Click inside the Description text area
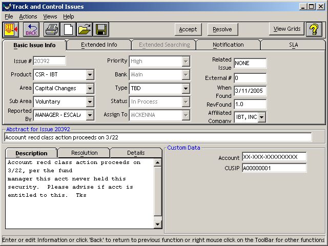 [80, 194]
